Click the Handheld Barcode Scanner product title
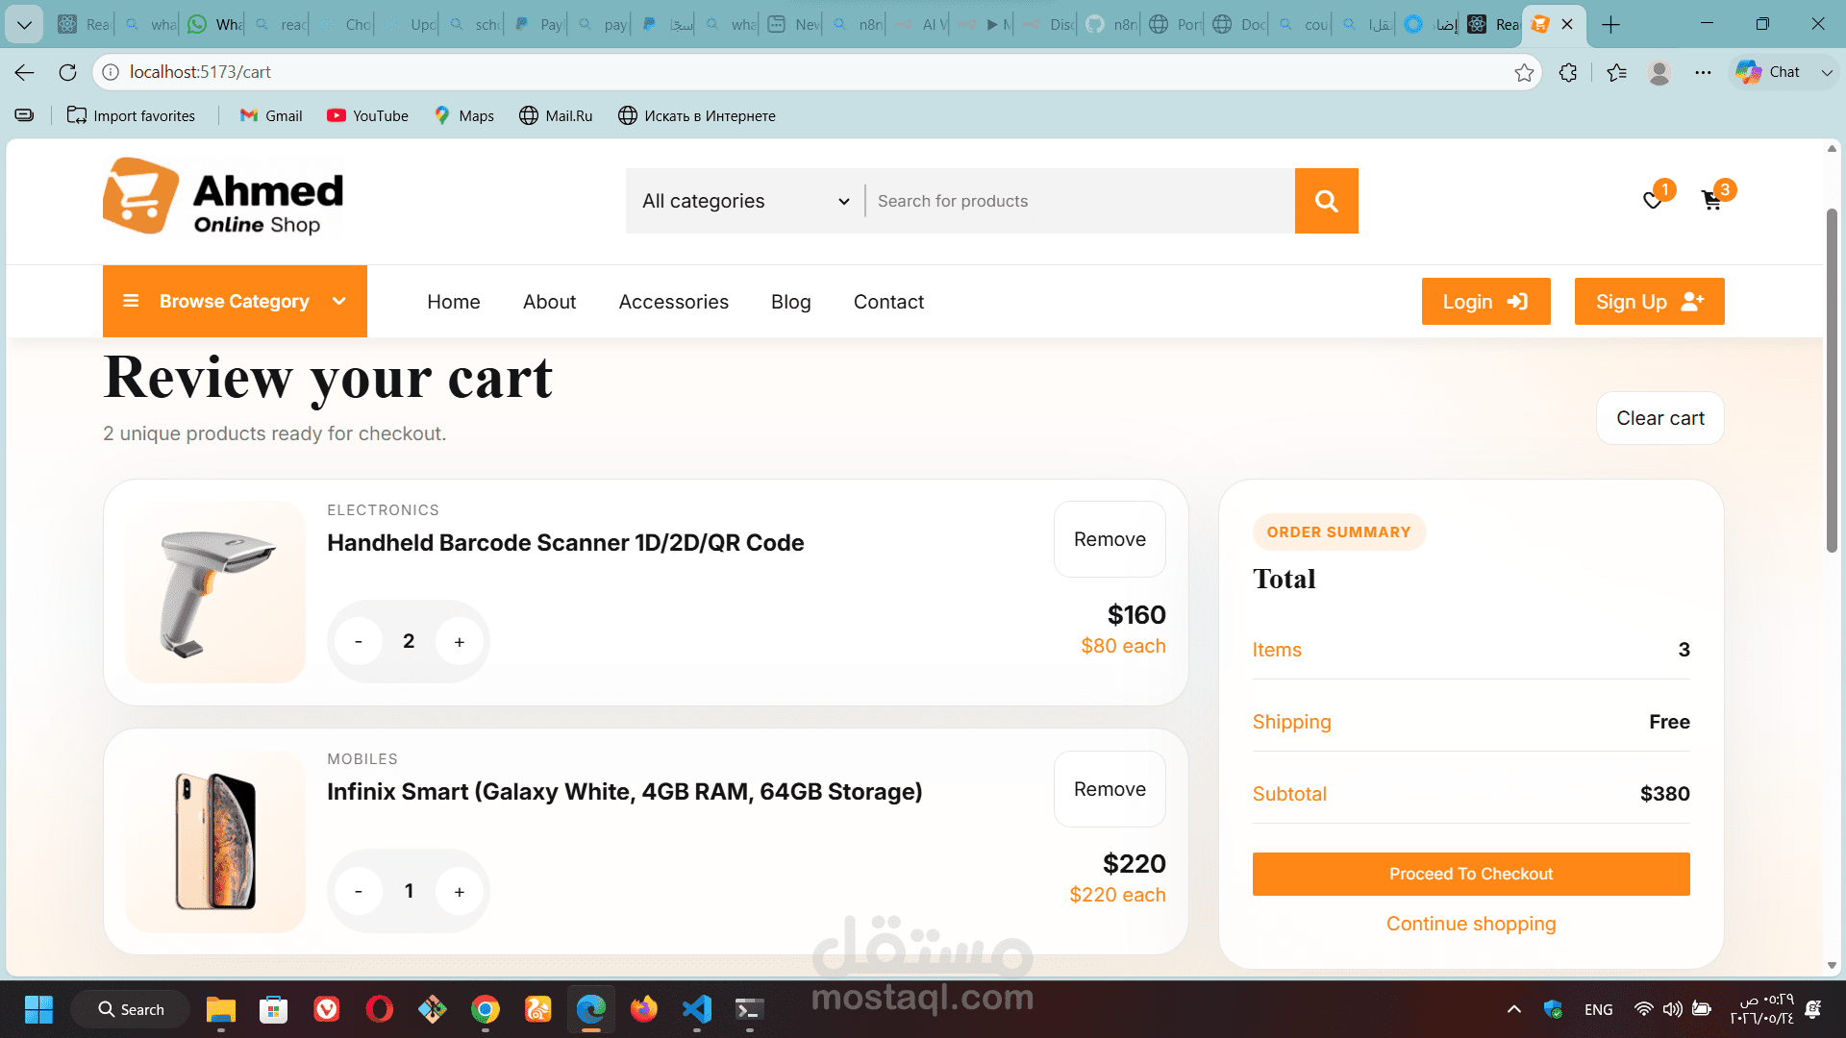The image size is (1846, 1038). 565,543
